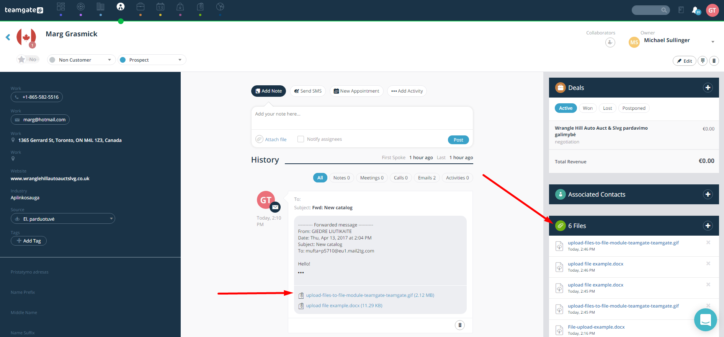The height and width of the screenshot is (337, 724).
Task: Expand the three dots in the email body
Action: 301,273
